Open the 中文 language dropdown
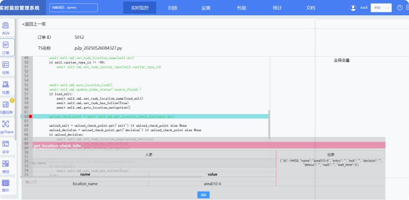This screenshot has width=409, height=200. (x=381, y=8)
